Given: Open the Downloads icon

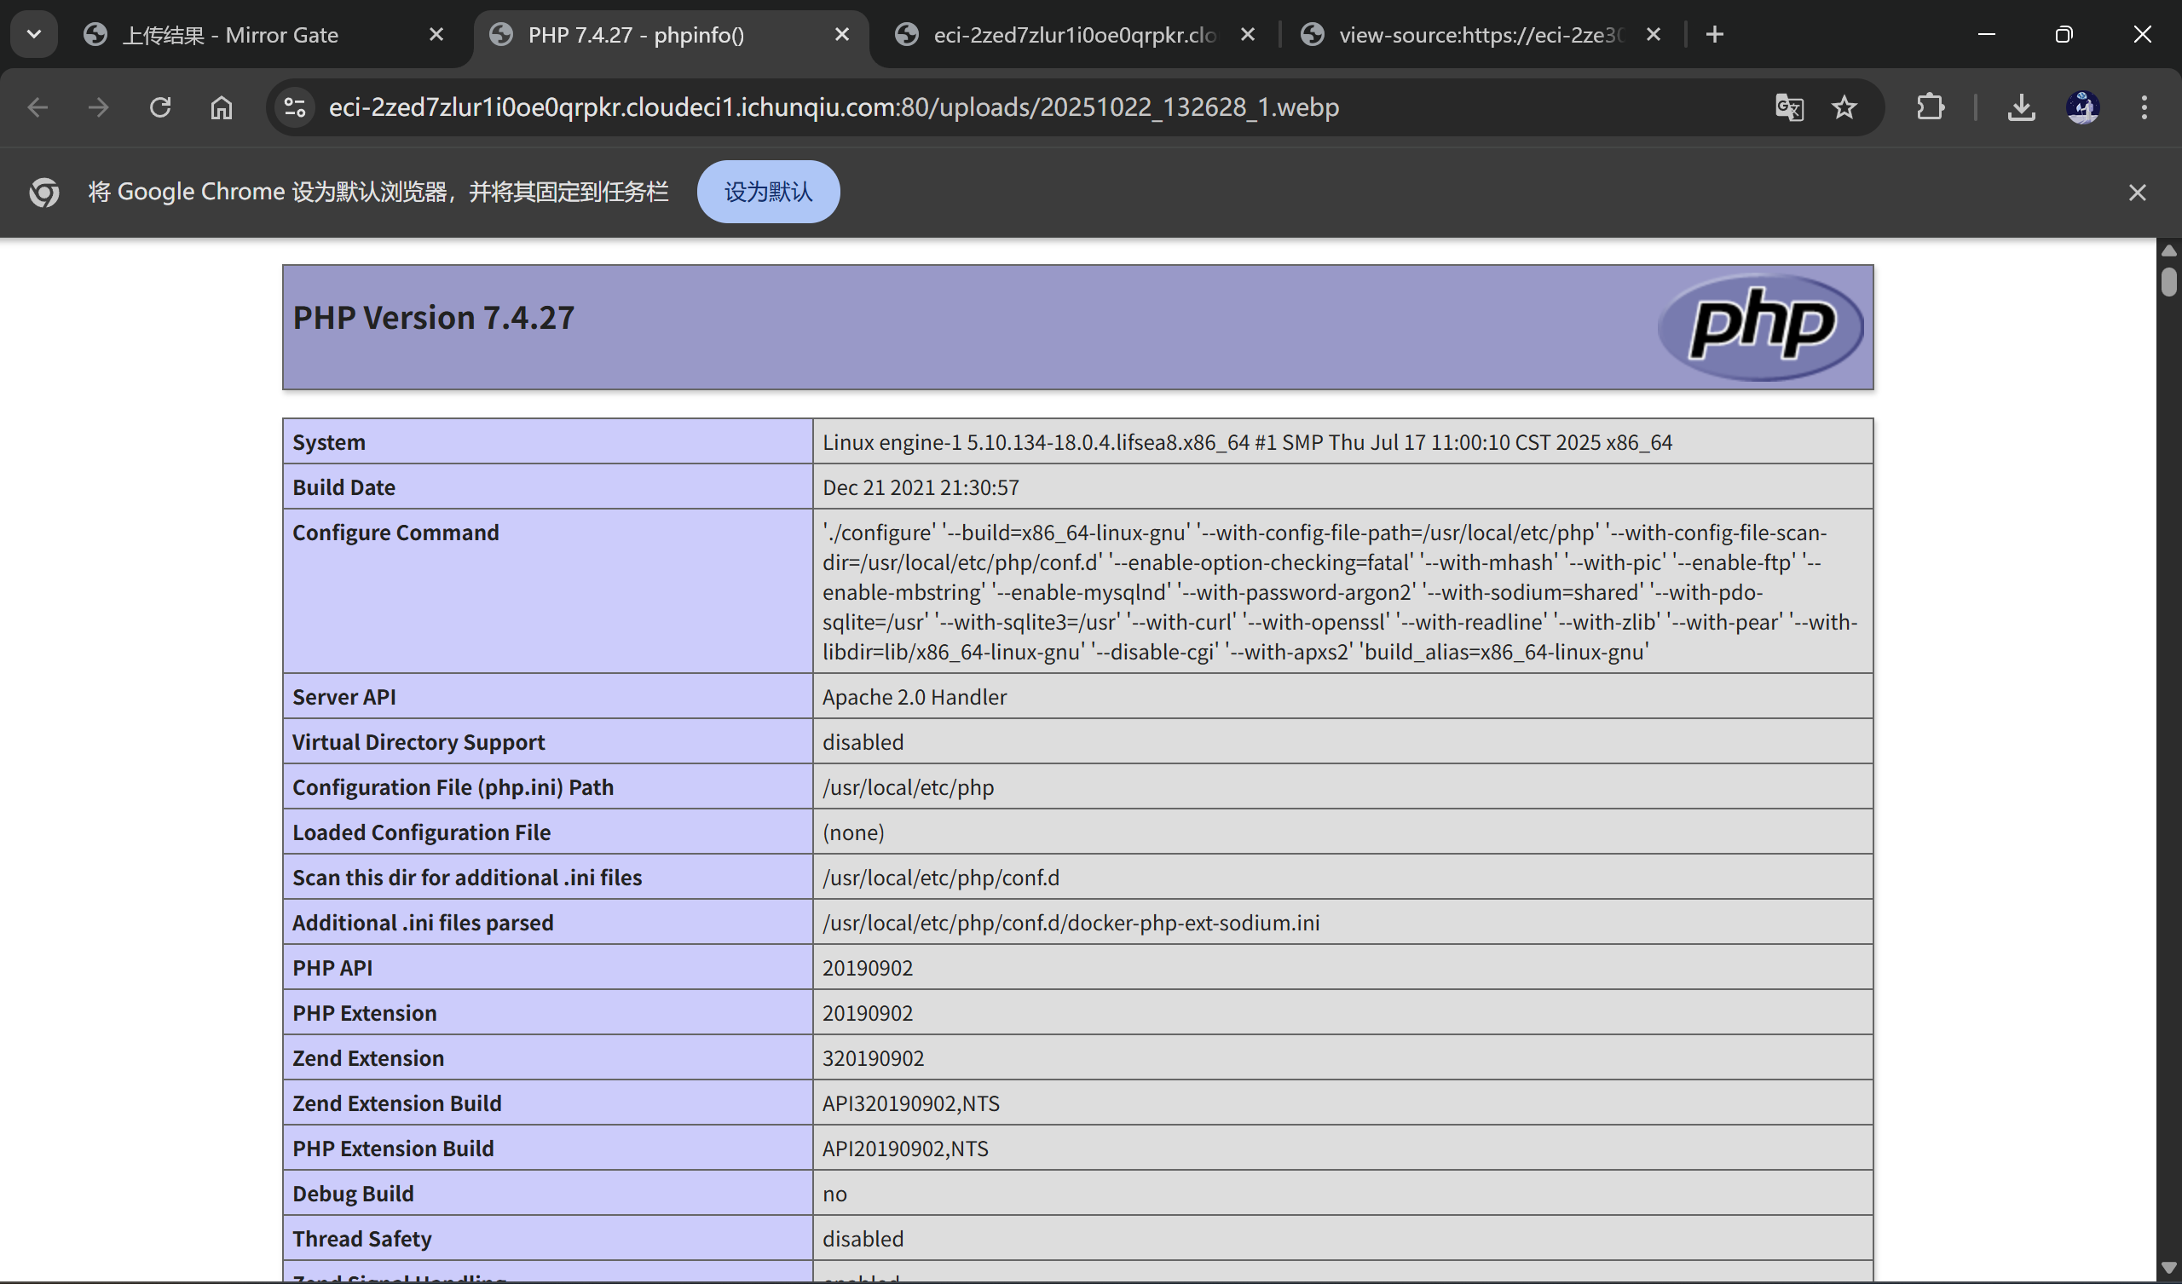Looking at the screenshot, I should (2021, 107).
